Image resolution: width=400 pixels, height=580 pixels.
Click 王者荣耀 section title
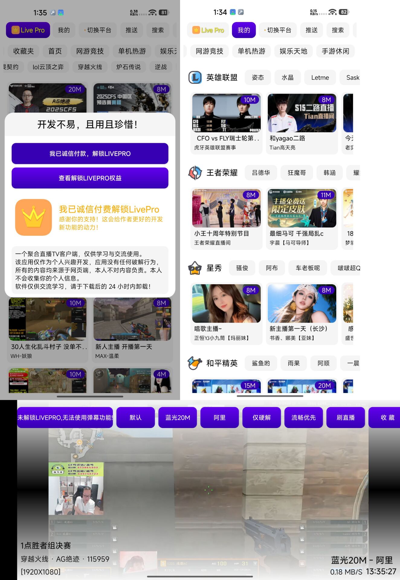[222, 173]
